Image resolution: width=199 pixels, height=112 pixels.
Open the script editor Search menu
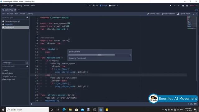click(10, 14)
